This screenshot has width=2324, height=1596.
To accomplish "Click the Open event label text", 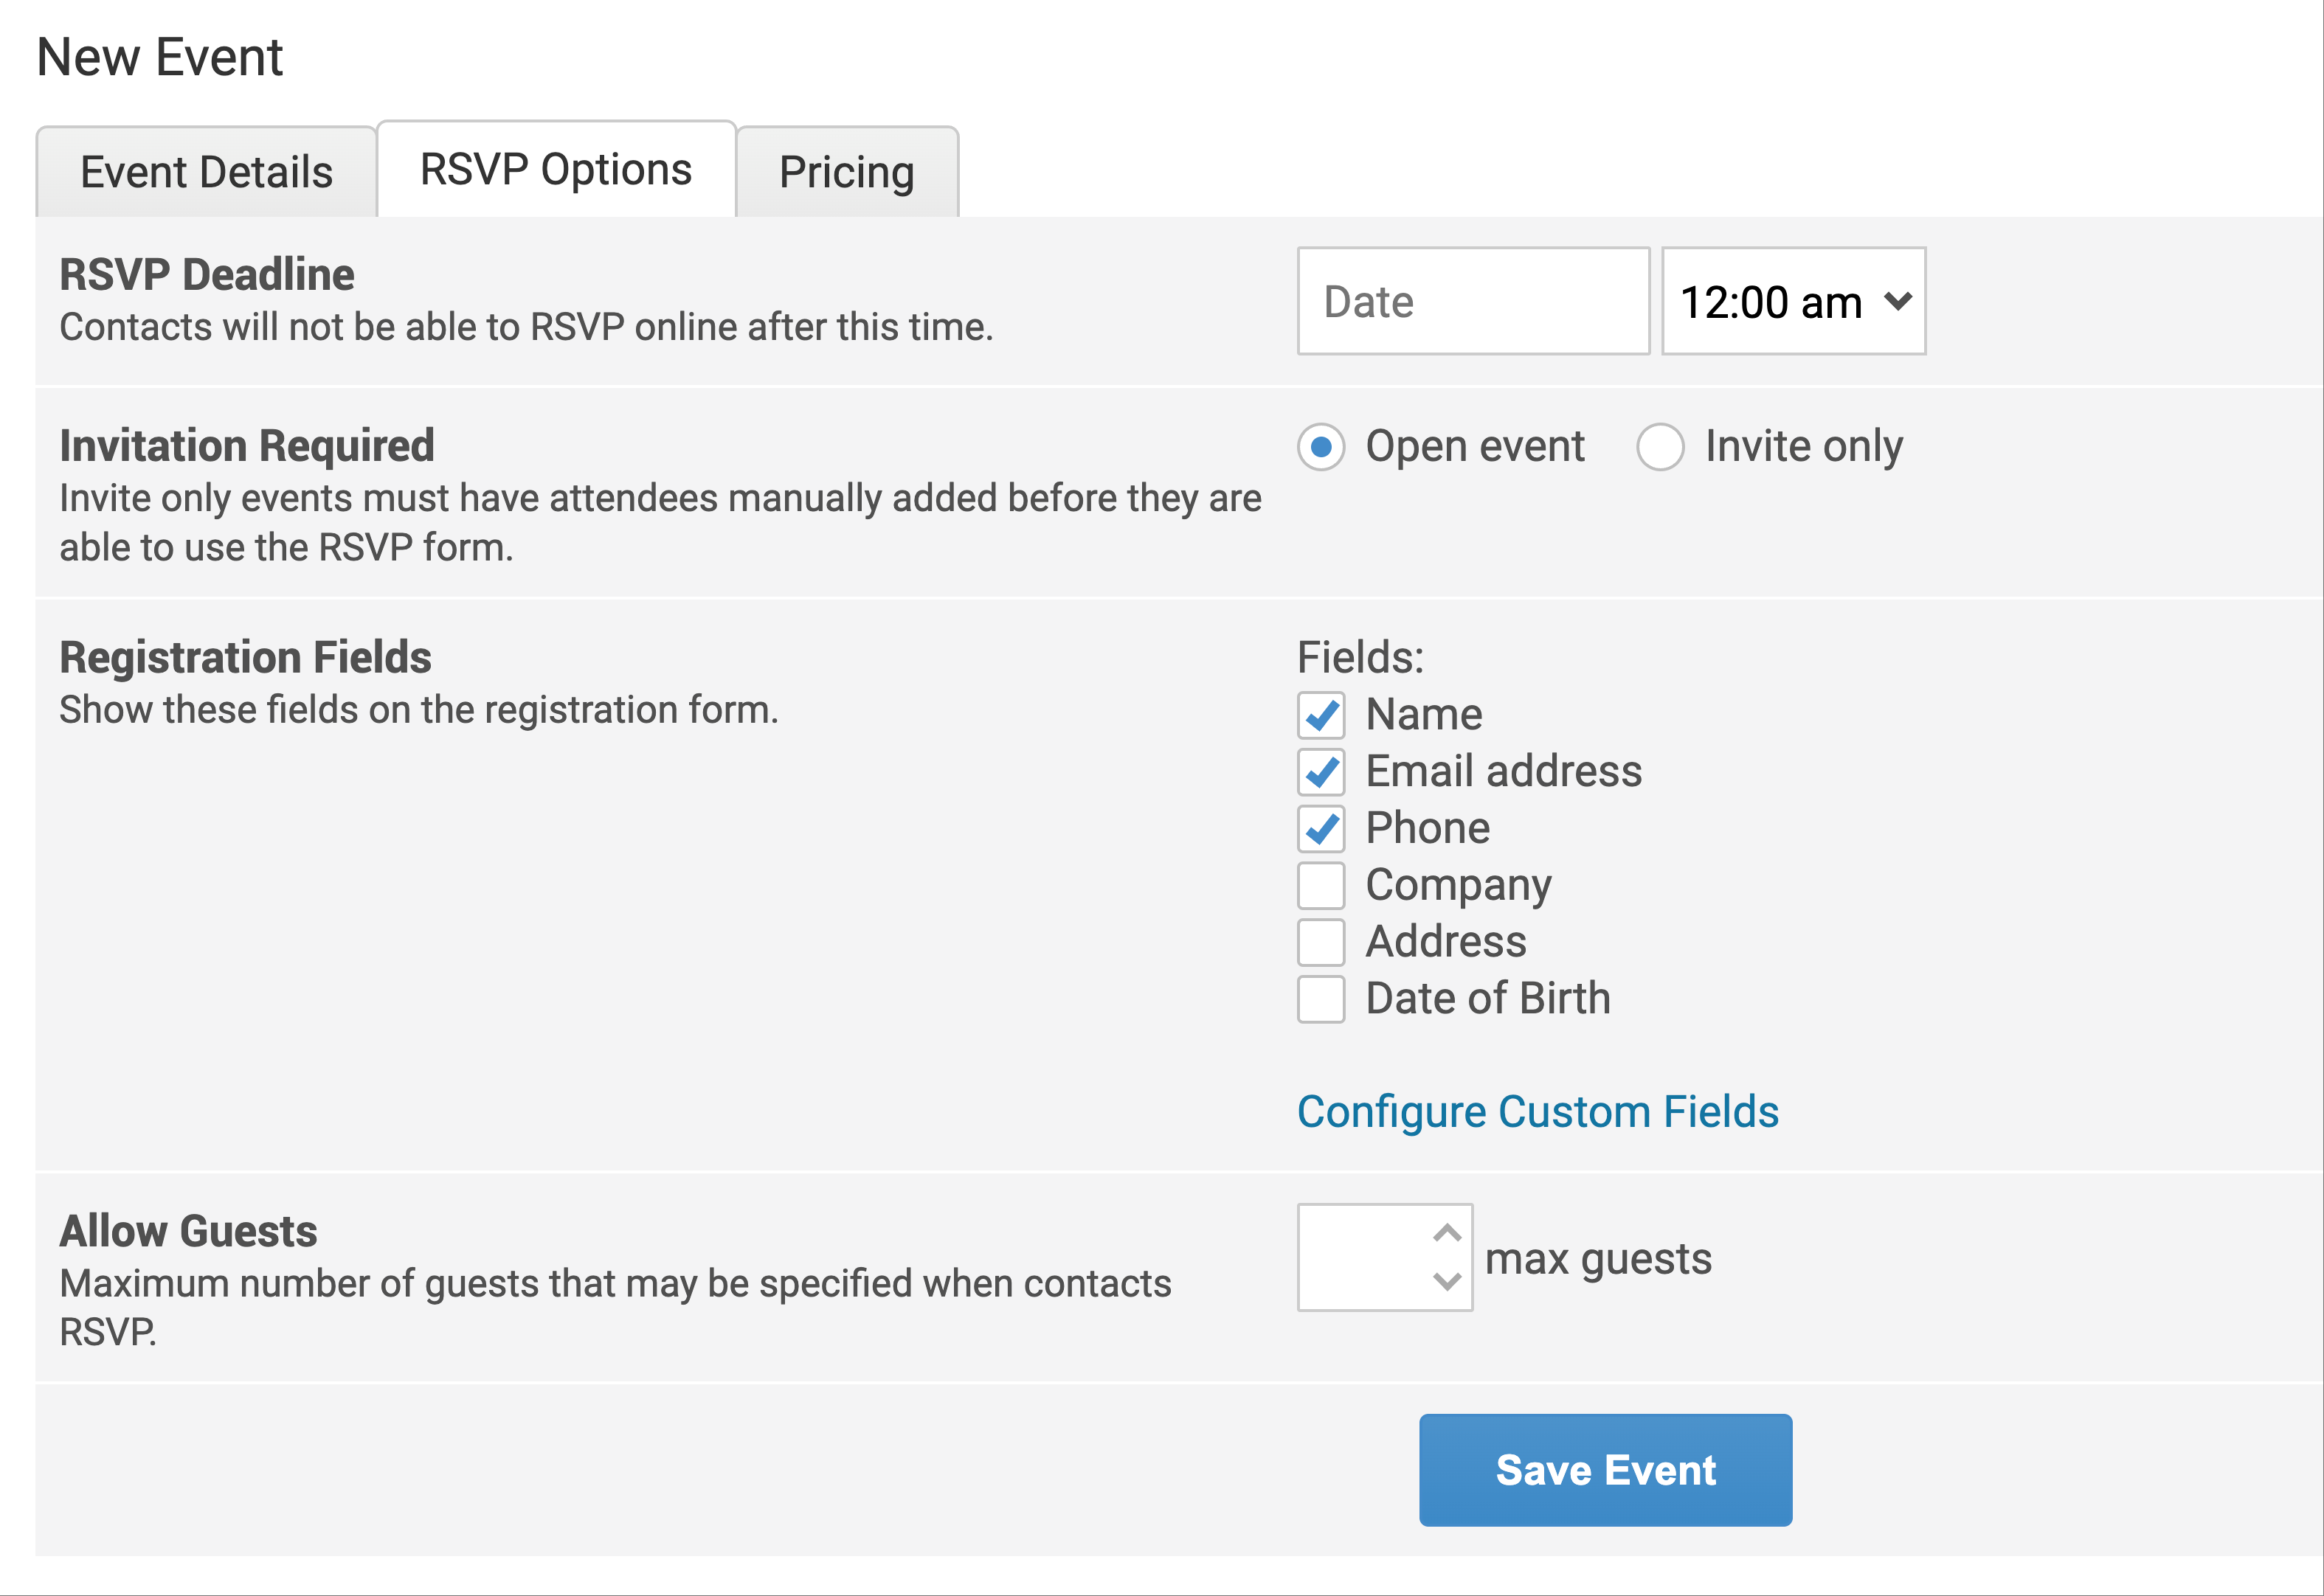I will pos(1475,446).
